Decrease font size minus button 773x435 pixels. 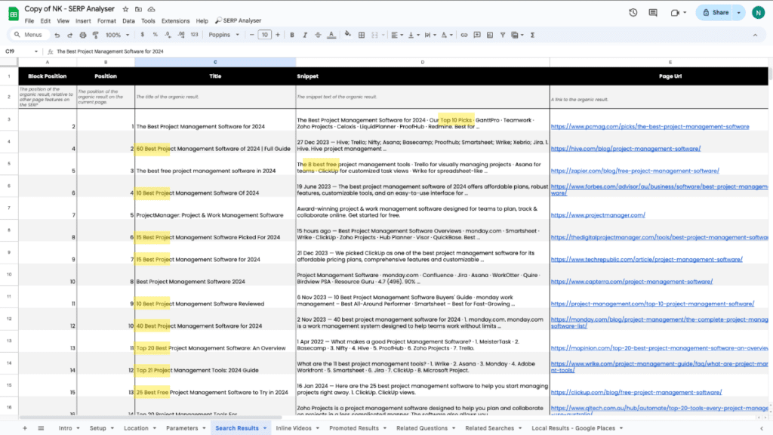[x=252, y=35]
